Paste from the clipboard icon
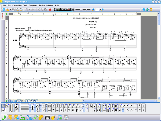 tap(46, 10)
